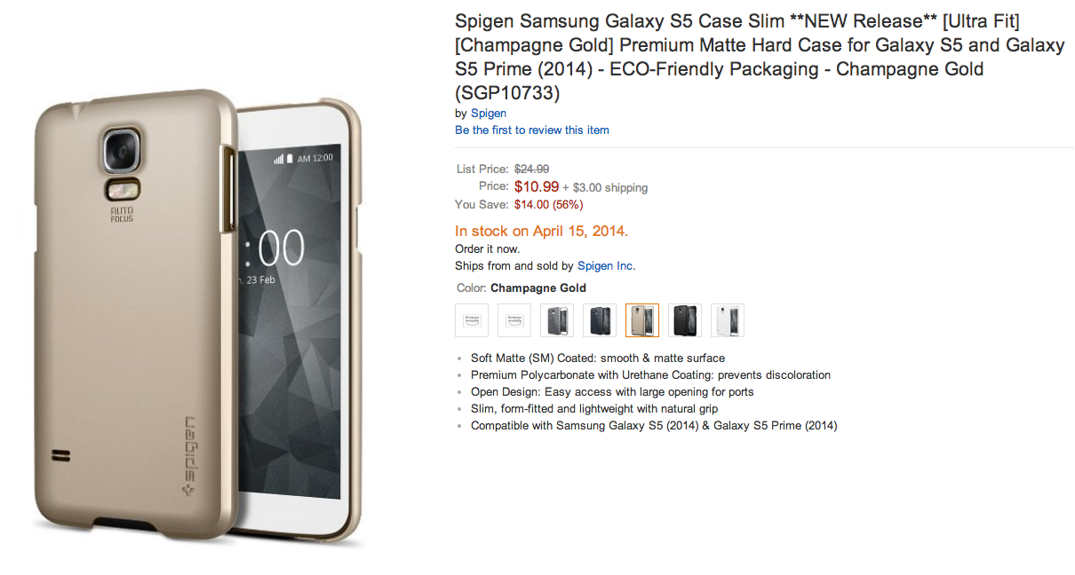Open the Spigen Inc. seller link

pos(606,265)
